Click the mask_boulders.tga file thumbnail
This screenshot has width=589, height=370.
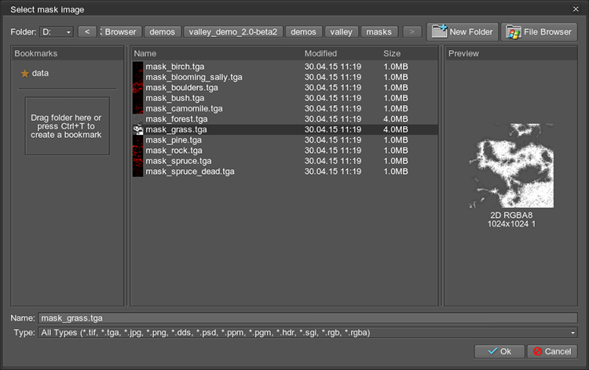(137, 89)
